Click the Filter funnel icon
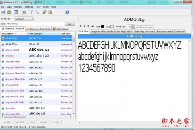The height and width of the screenshot is (130, 193). [32, 12]
